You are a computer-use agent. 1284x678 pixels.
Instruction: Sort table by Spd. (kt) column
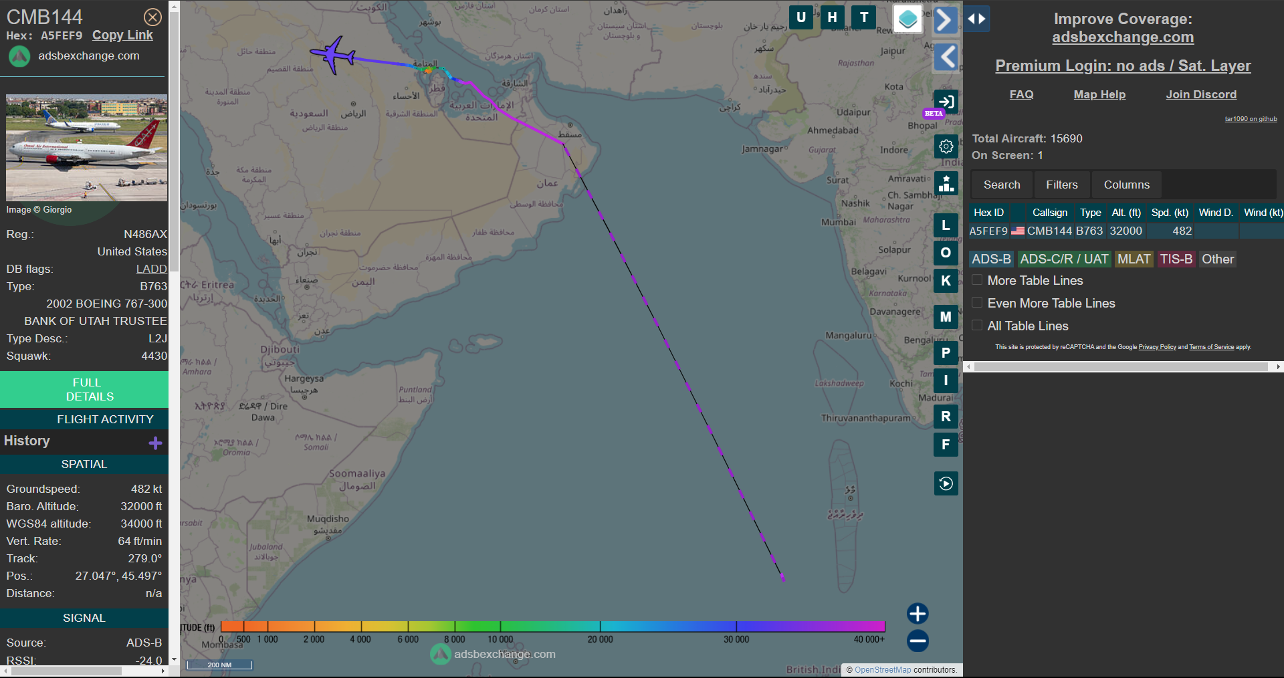[1170, 213]
